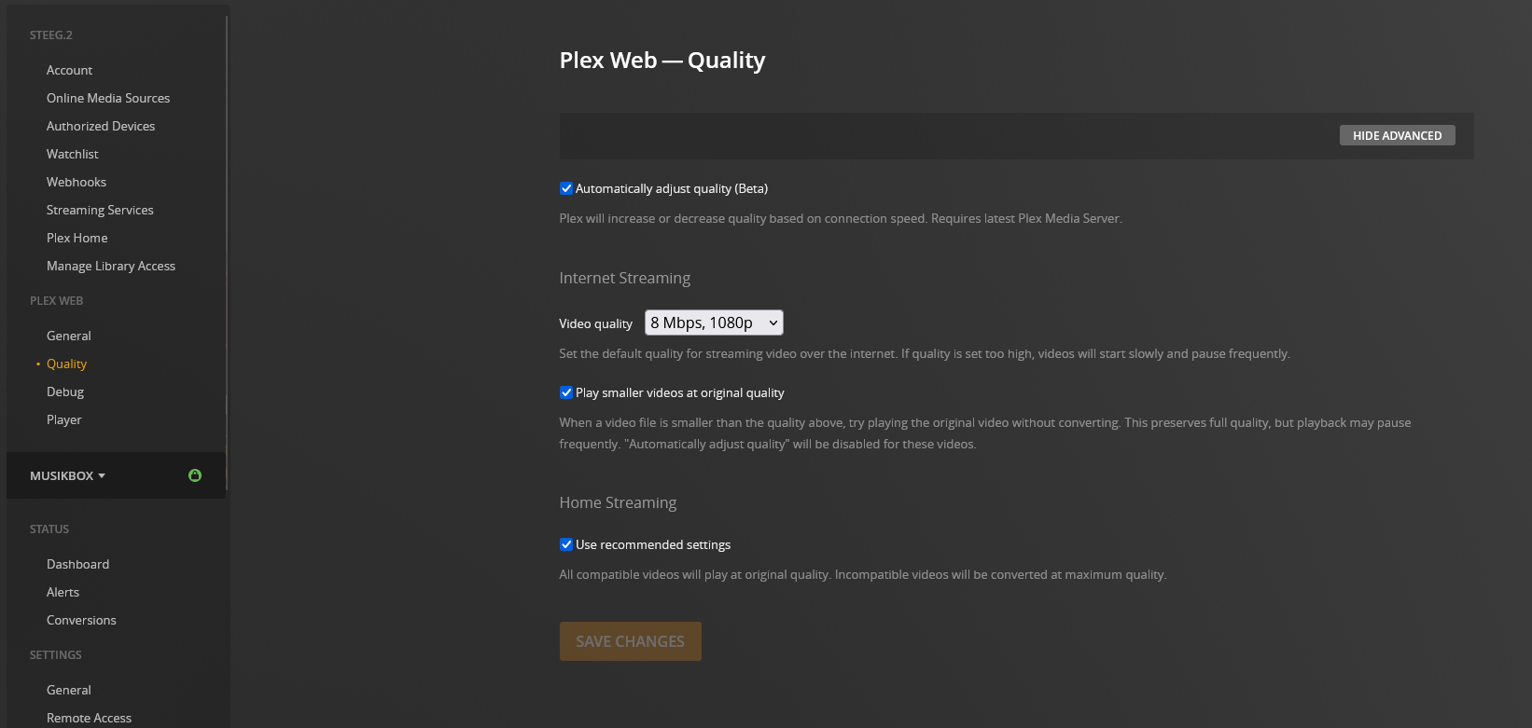Click the Hide Advanced button
Image resolution: width=1532 pixels, height=728 pixels.
click(x=1397, y=135)
